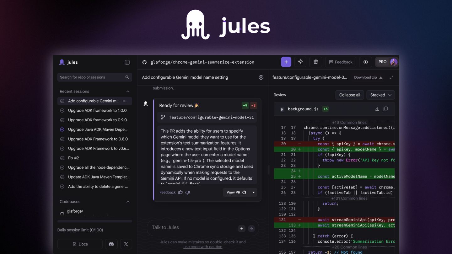The image size is (452, 254).
Task: Click thumbs up feedback icon
Action: point(180,192)
